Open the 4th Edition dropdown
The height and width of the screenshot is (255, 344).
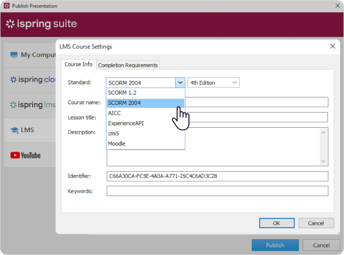tap(213, 83)
